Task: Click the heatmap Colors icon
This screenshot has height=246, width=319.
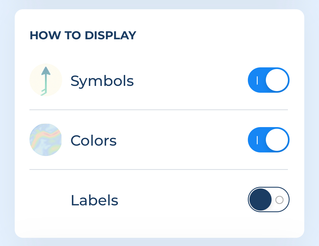Action: pyautogui.click(x=46, y=140)
